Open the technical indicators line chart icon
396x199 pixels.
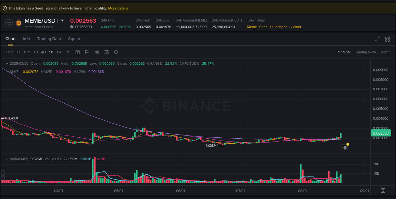click(87, 52)
